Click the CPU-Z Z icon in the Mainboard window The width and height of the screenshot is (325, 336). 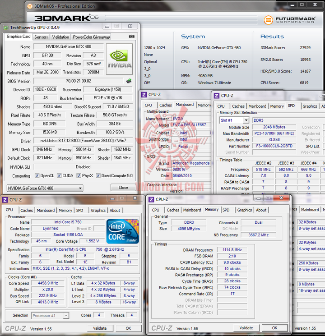[x=144, y=95]
